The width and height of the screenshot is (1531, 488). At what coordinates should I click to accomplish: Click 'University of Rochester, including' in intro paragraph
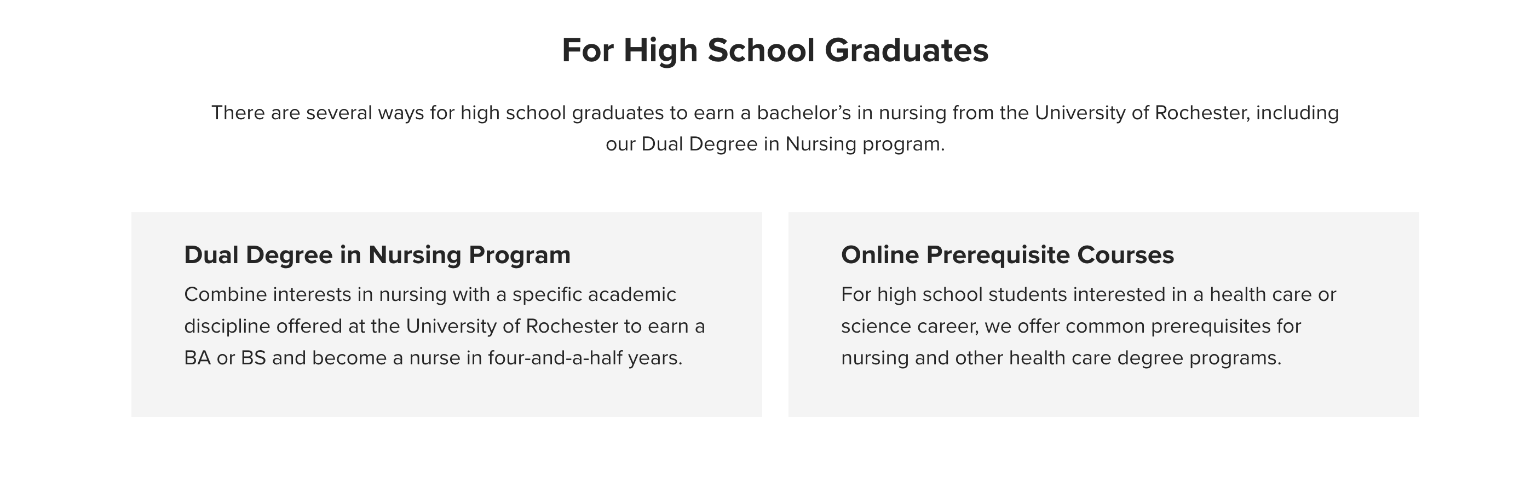1186,113
